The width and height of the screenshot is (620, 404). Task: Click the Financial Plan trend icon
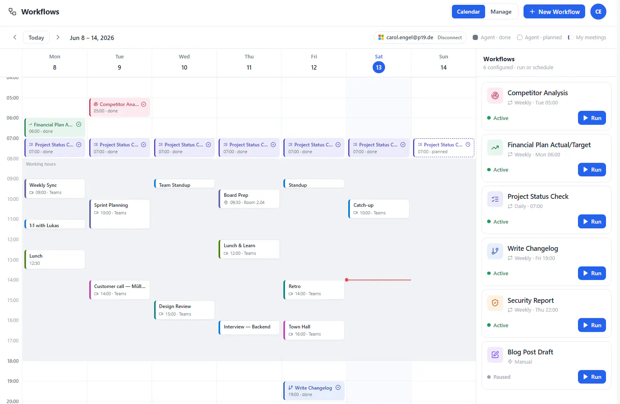point(495,148)
